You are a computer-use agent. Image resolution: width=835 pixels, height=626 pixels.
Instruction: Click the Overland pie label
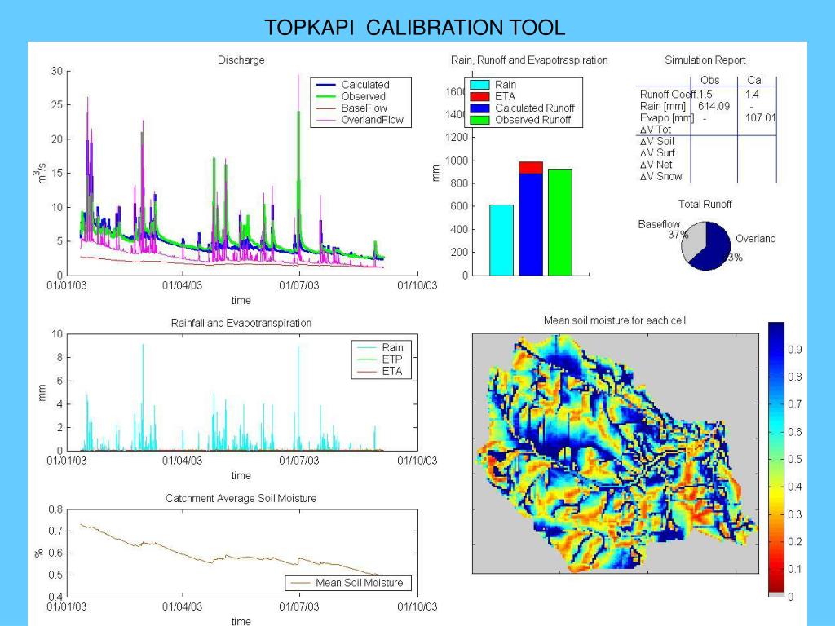pos(755,239)
